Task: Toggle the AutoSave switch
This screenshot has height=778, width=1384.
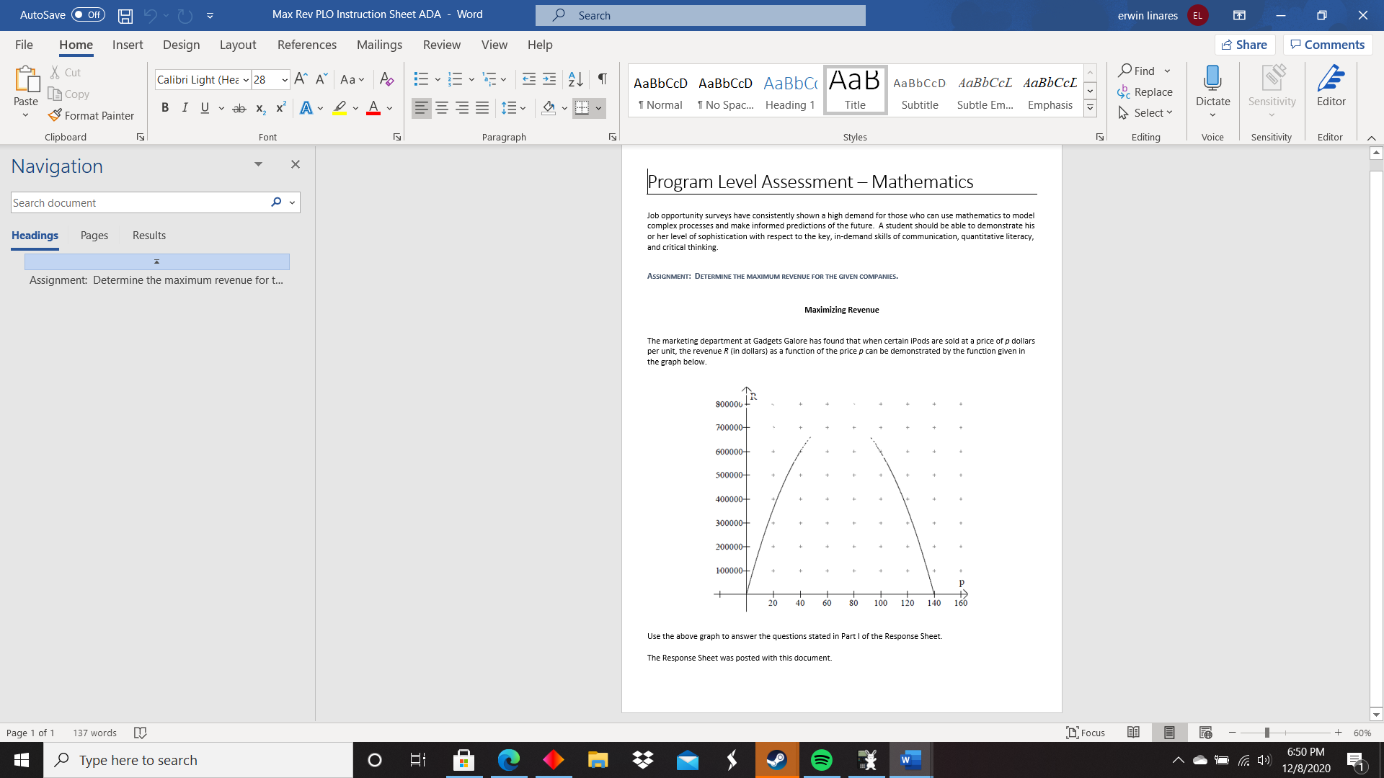Action: coord(88,14)
